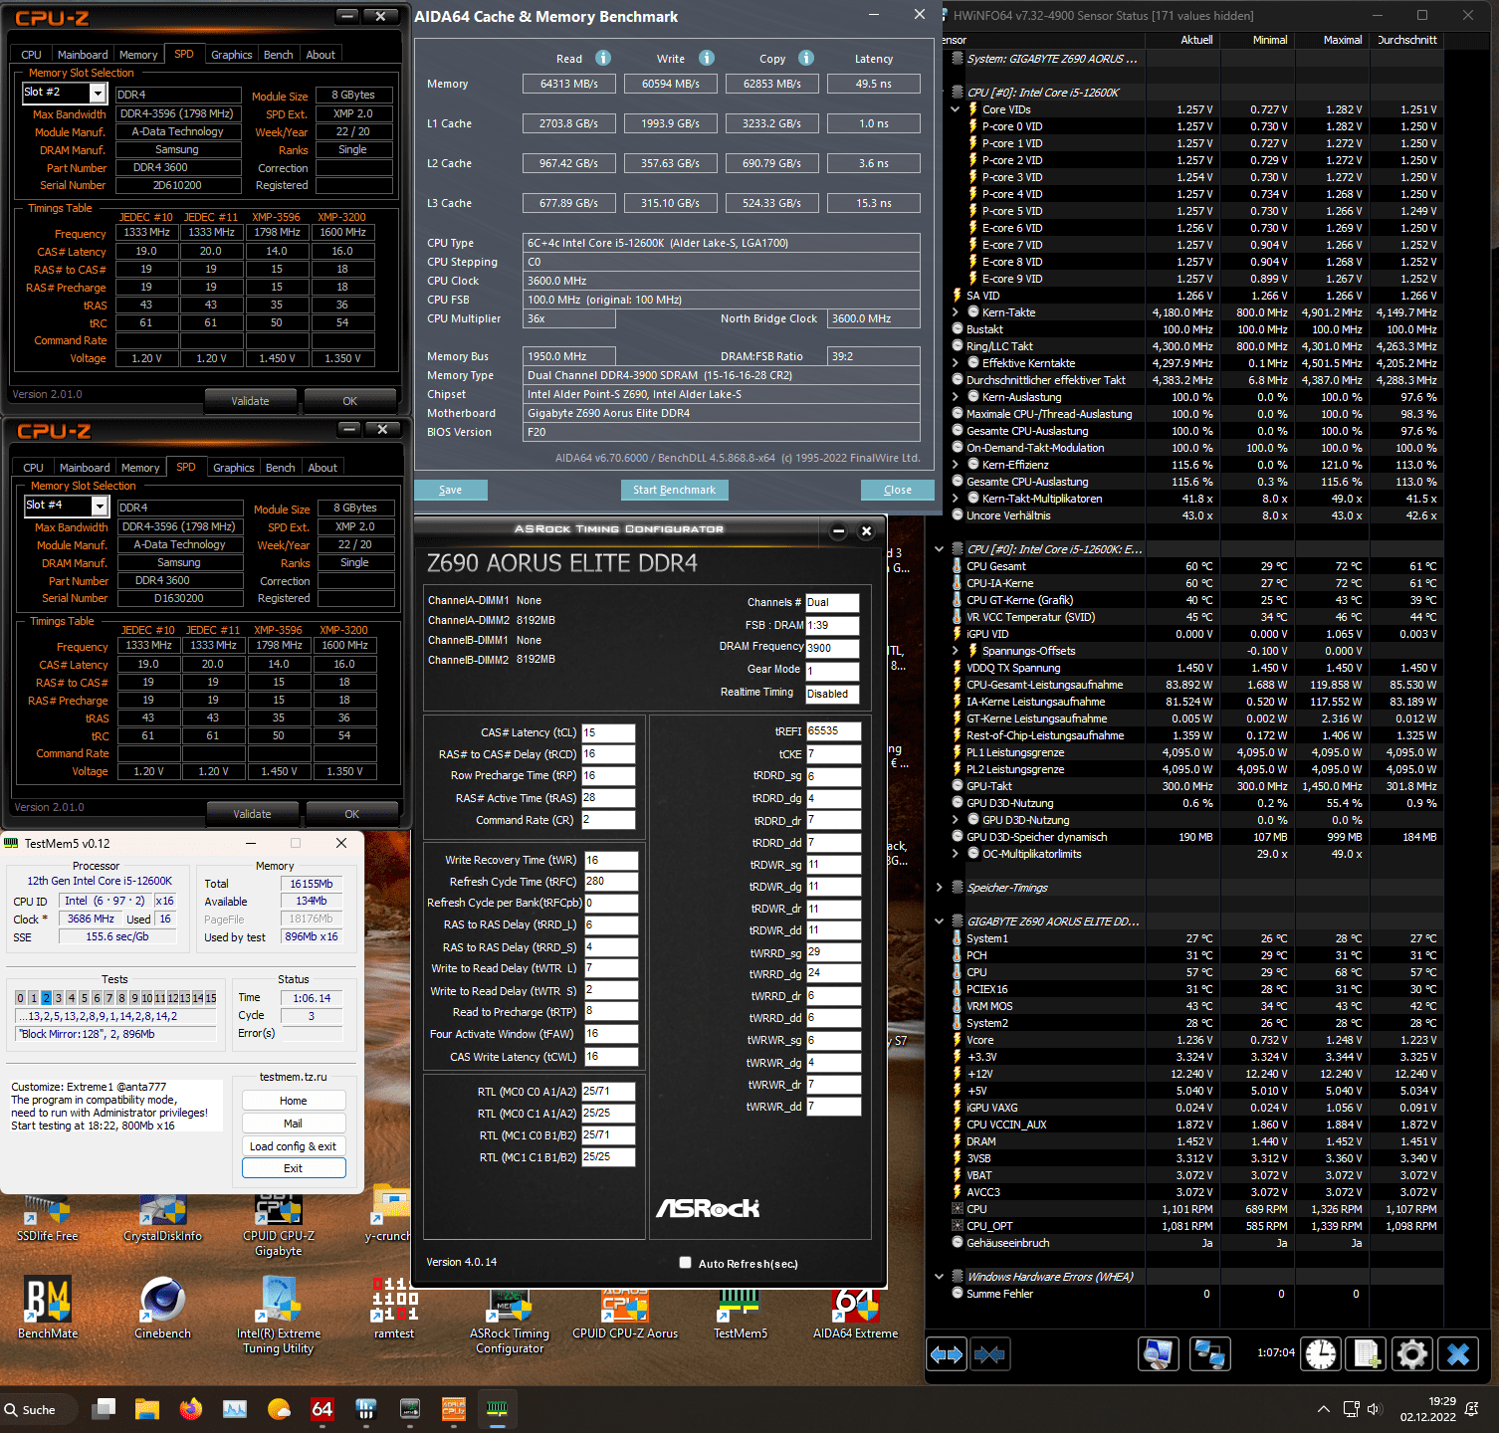Open Intel Extreme Tuning Utility shortcut
Screen dimensions: 1499x1433
(x=279, y=1314)
